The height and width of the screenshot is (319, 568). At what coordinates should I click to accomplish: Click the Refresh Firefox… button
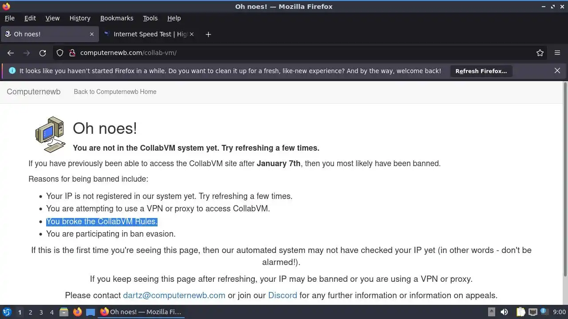tap(481, 71)
